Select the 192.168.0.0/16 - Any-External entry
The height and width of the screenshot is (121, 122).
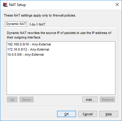(x=61, y=44)
